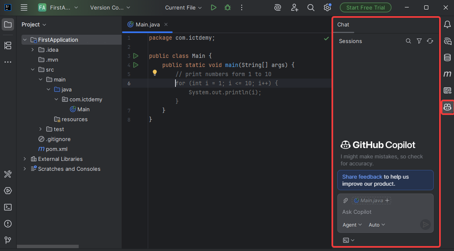Select the resources folder

click(x=71, y=119)
